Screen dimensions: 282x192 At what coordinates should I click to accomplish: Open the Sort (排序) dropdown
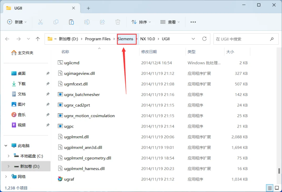[141, 22]
